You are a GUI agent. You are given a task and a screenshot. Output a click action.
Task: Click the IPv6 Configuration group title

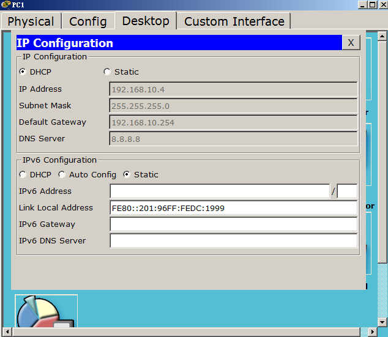click(59, 160)
